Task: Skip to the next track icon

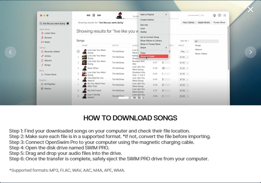Action: click(99, 15)
